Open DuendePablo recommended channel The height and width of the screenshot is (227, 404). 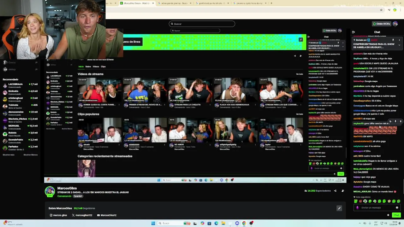[20, 141]
